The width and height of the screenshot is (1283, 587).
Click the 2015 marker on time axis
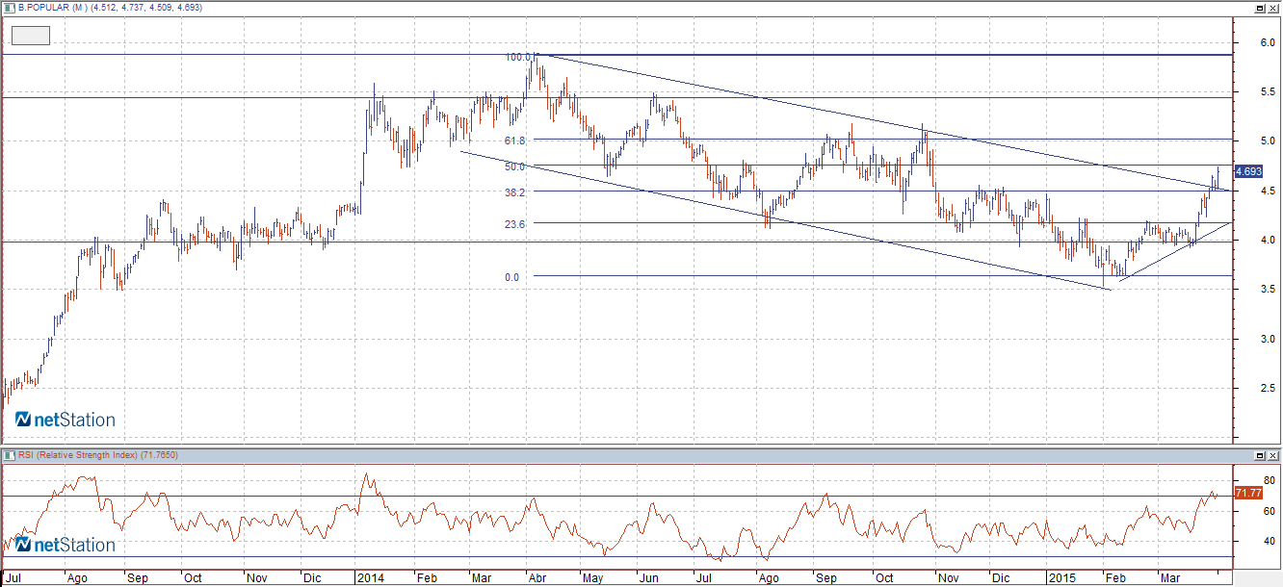pos(1063,578)
